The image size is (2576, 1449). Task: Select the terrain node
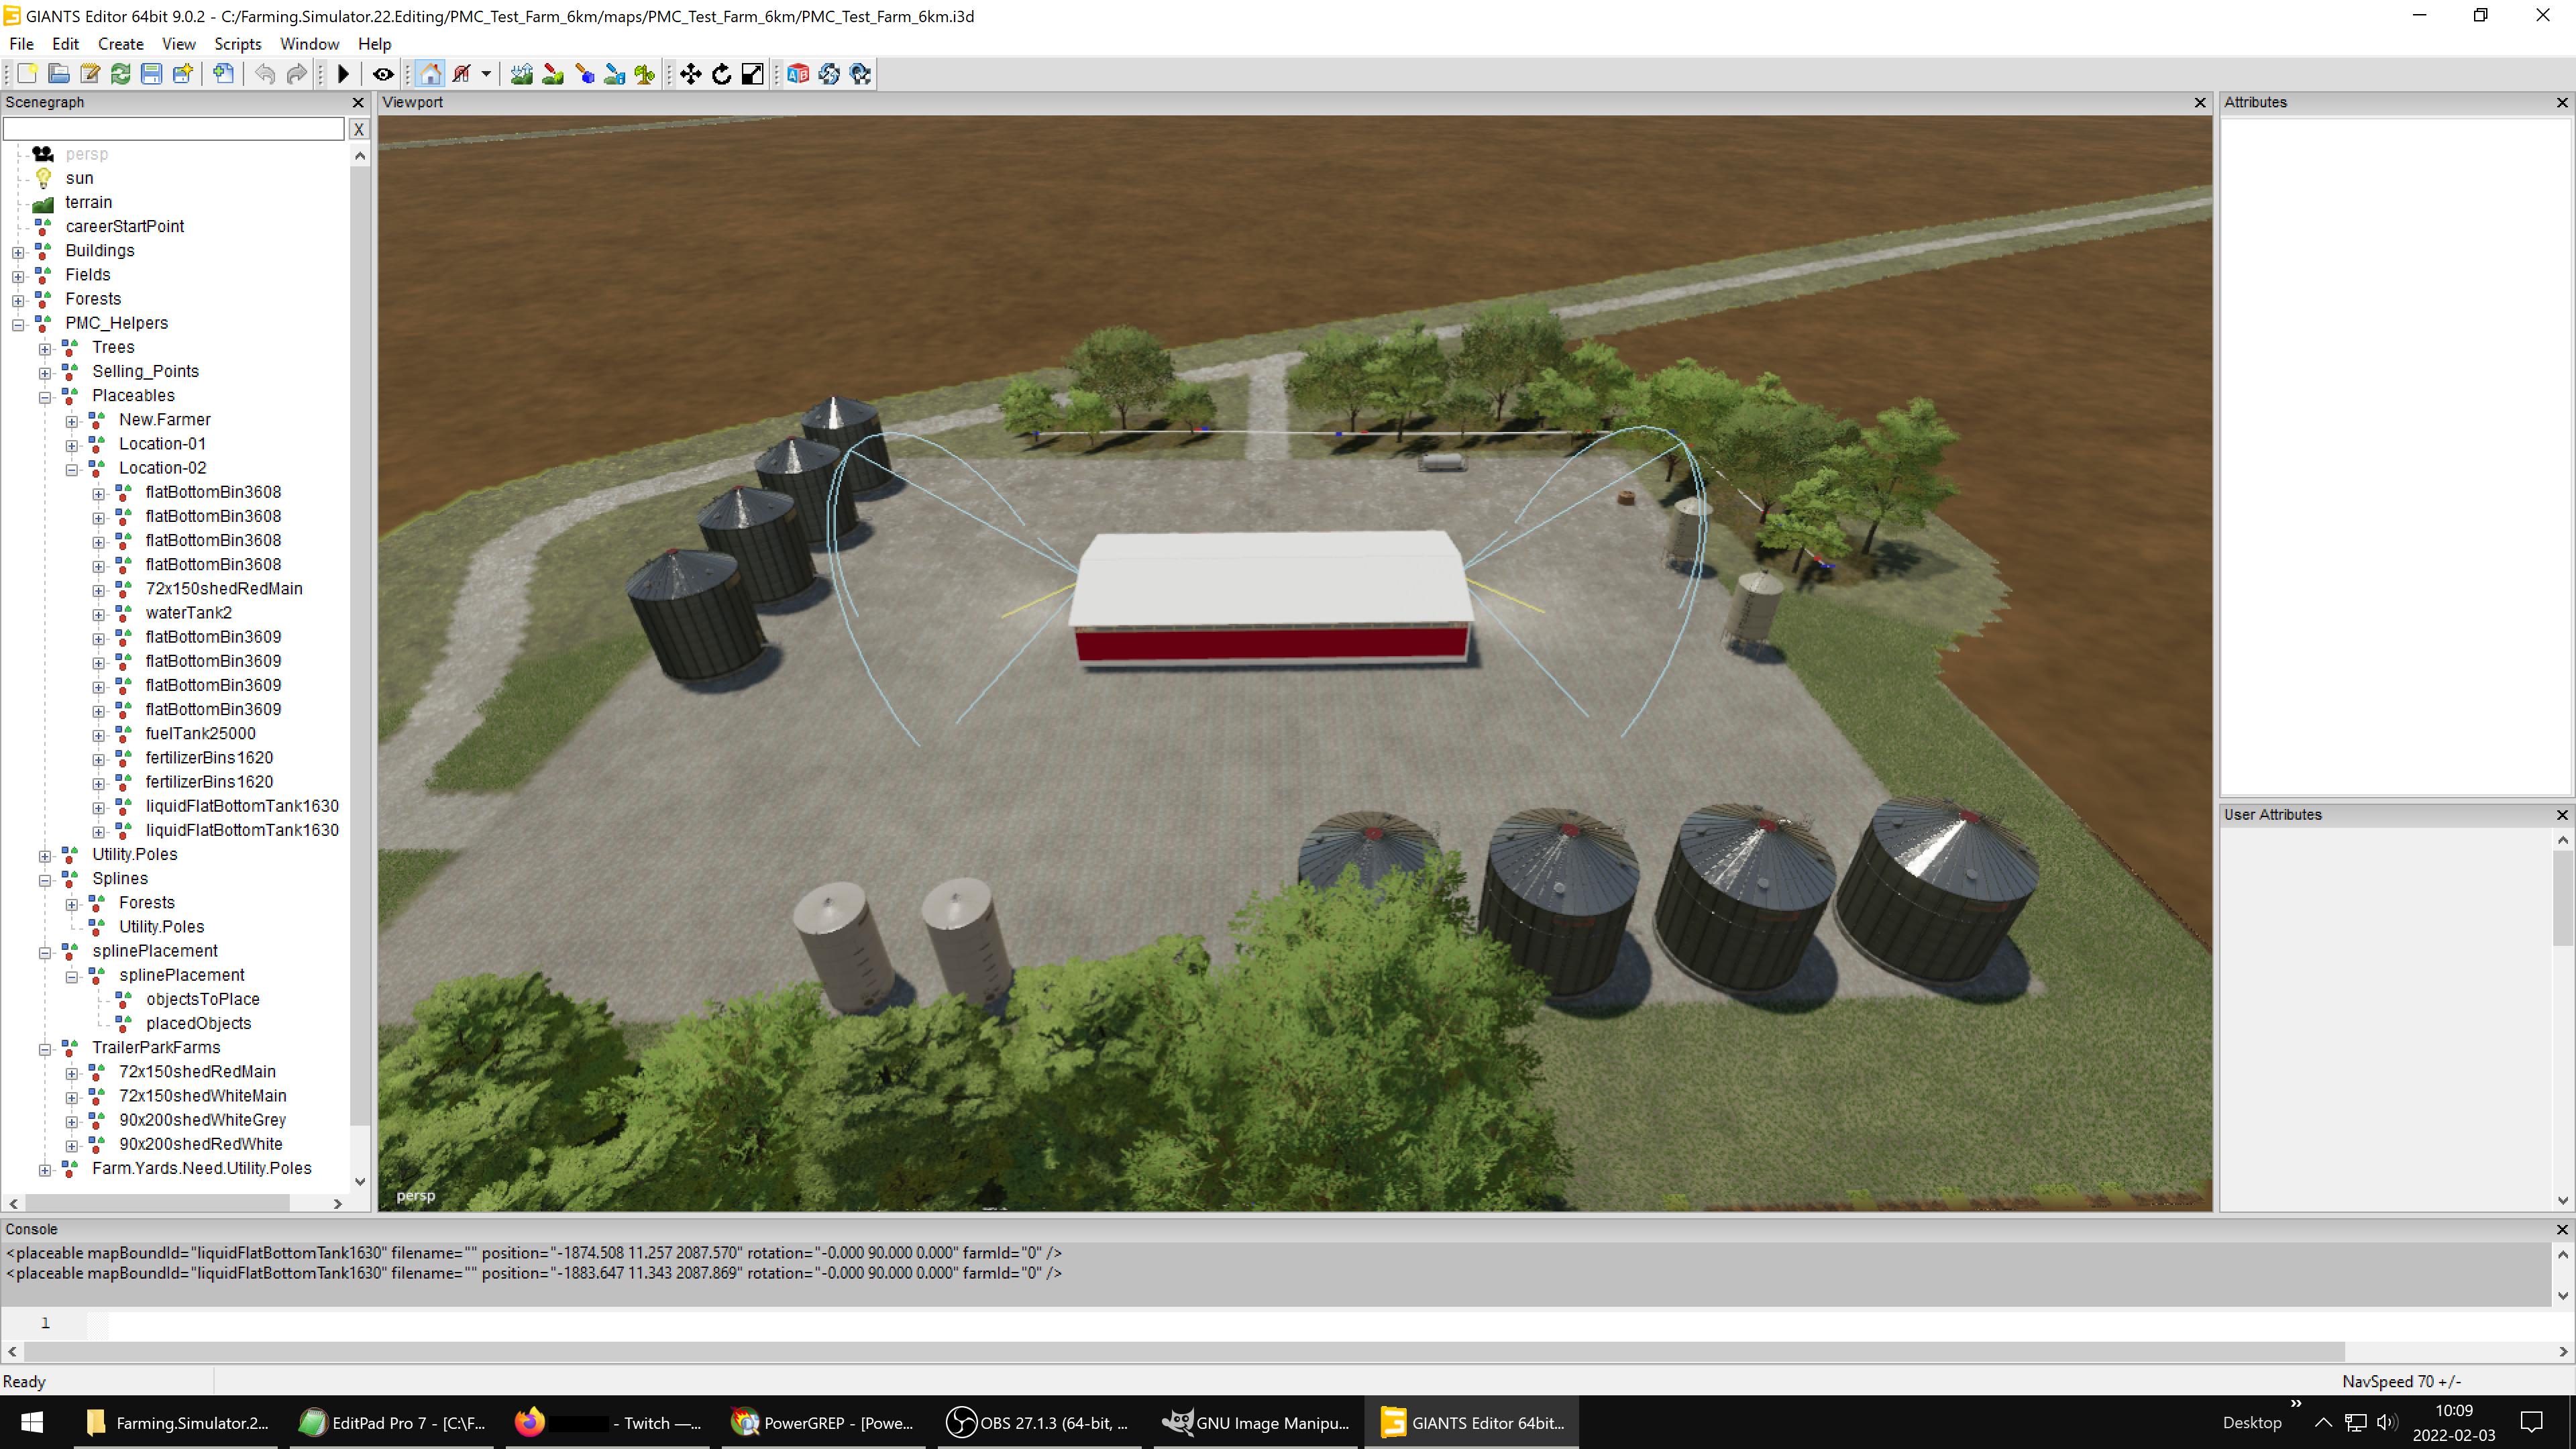tap(88, 202)
